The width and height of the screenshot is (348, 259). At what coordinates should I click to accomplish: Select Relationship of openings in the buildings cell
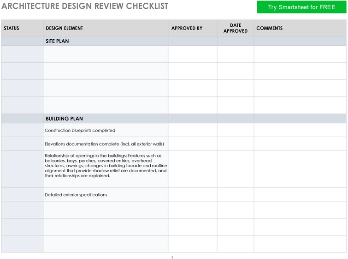pyautogui.click(x=106, y=169)
